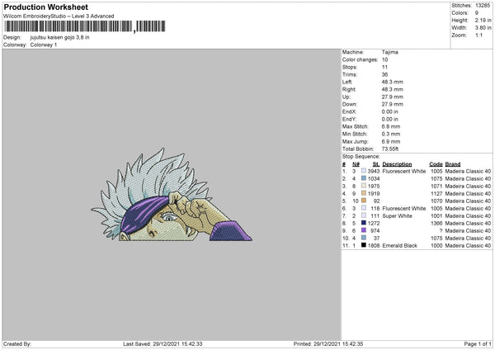This screenshot has width=495, height=350.
Task: Click the swatch in stop 6 row
Action: pyautogui.click(x=364, y=208)
